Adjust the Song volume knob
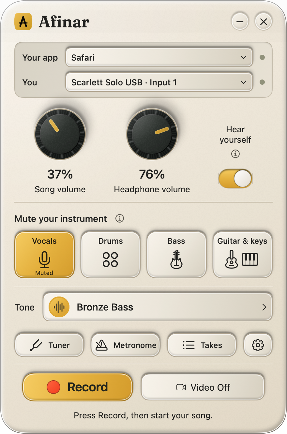Screen dimensions: 287x434 (60, 134)
